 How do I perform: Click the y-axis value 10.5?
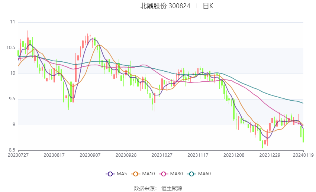[x=11, y=48]
